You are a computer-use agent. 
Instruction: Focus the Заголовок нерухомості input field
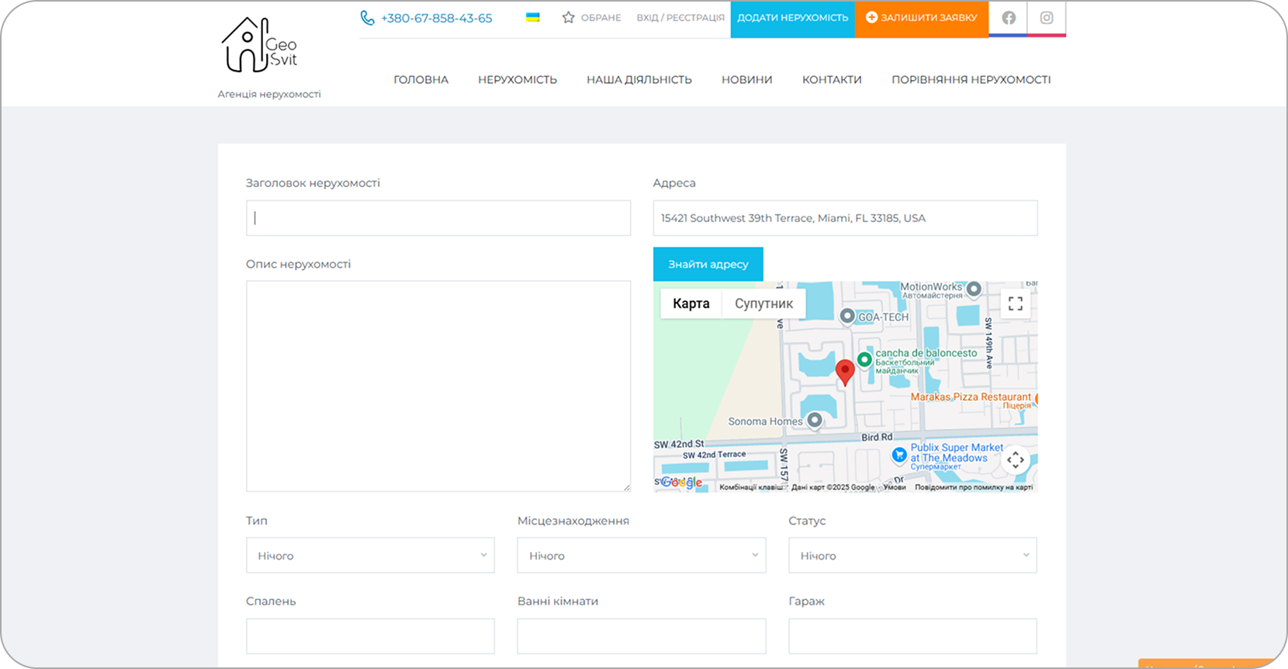point(438,218)
